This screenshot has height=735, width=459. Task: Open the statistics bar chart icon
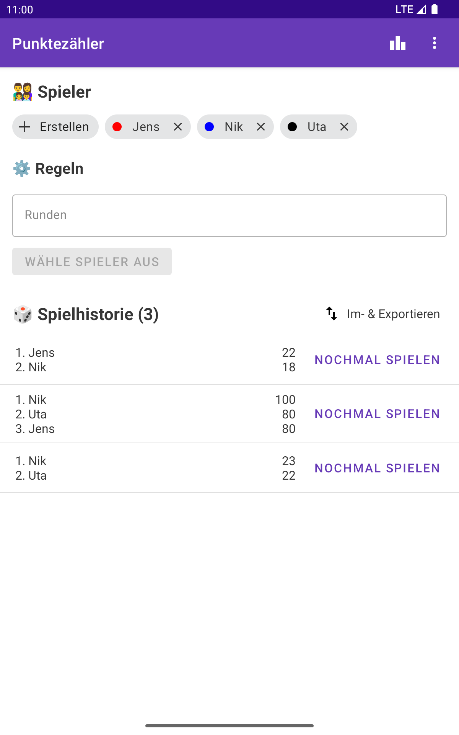coord(398,43)
